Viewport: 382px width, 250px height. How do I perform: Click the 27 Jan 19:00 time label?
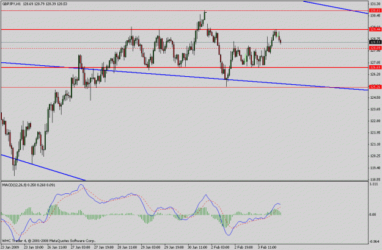104,248
